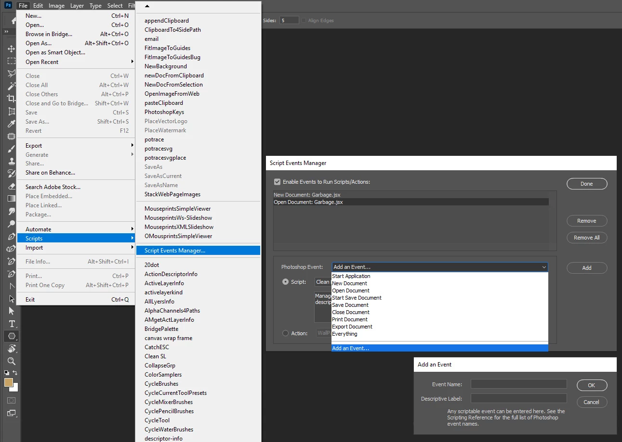Toggle Quick Mask mode icon
Screen dimensions: 622x442
[x=11, y=400]
